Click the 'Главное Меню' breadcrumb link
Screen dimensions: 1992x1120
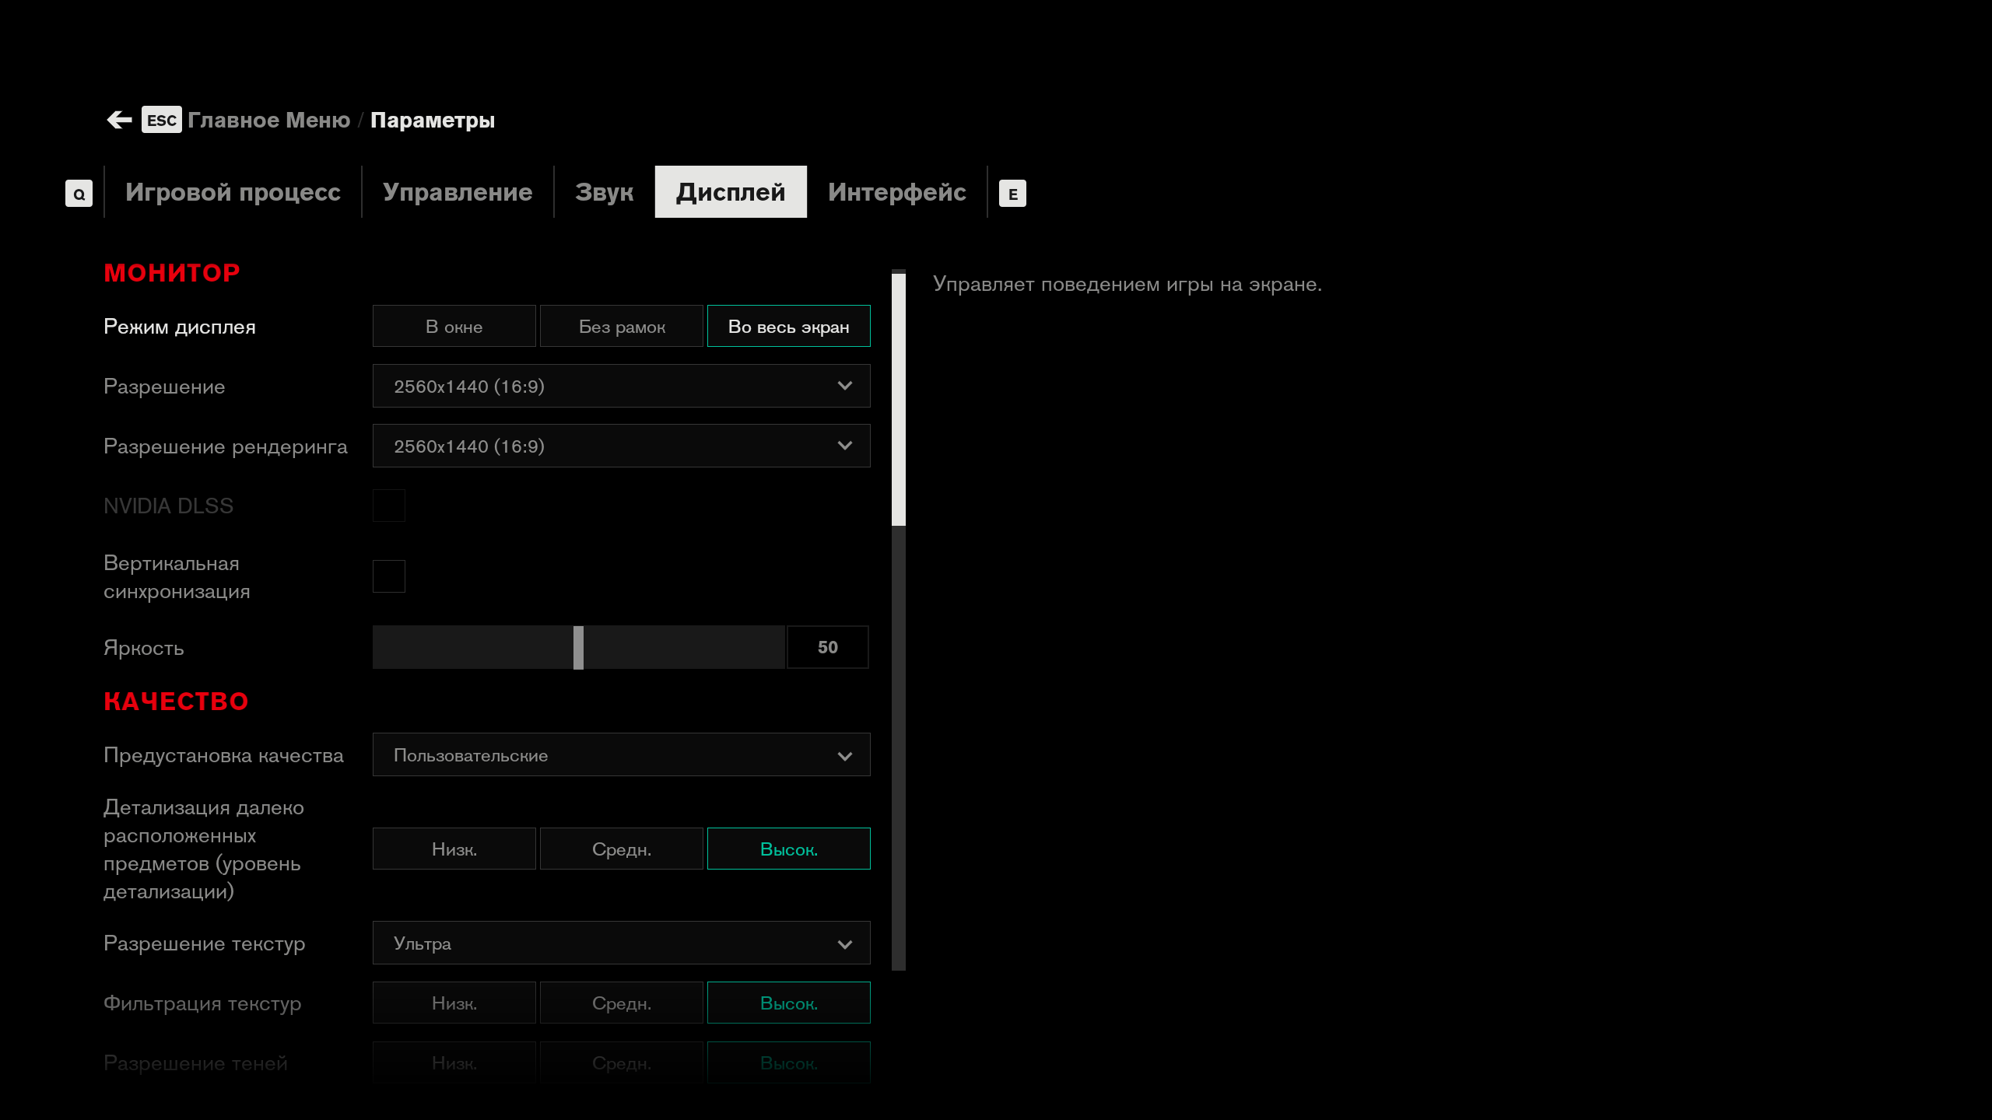[268, 121]
